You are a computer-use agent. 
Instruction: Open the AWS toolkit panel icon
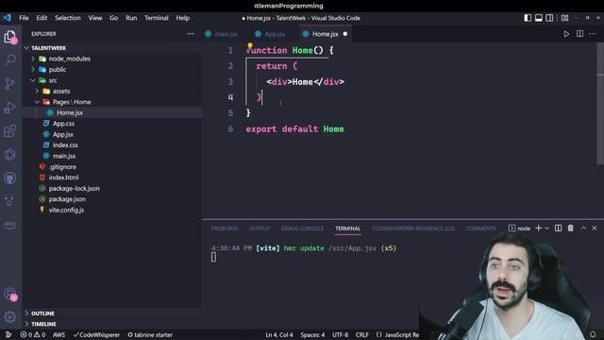10,225
